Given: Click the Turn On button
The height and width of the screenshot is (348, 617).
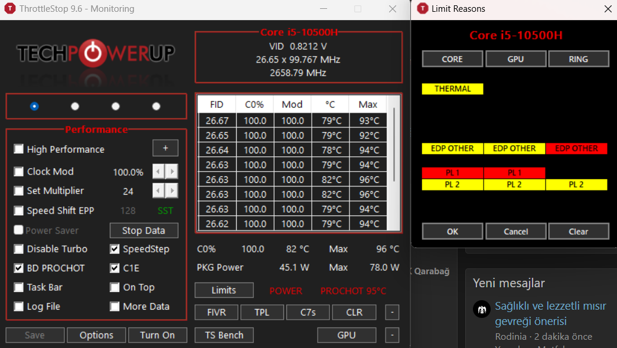Looking at the screenshot, I should 158,335.
